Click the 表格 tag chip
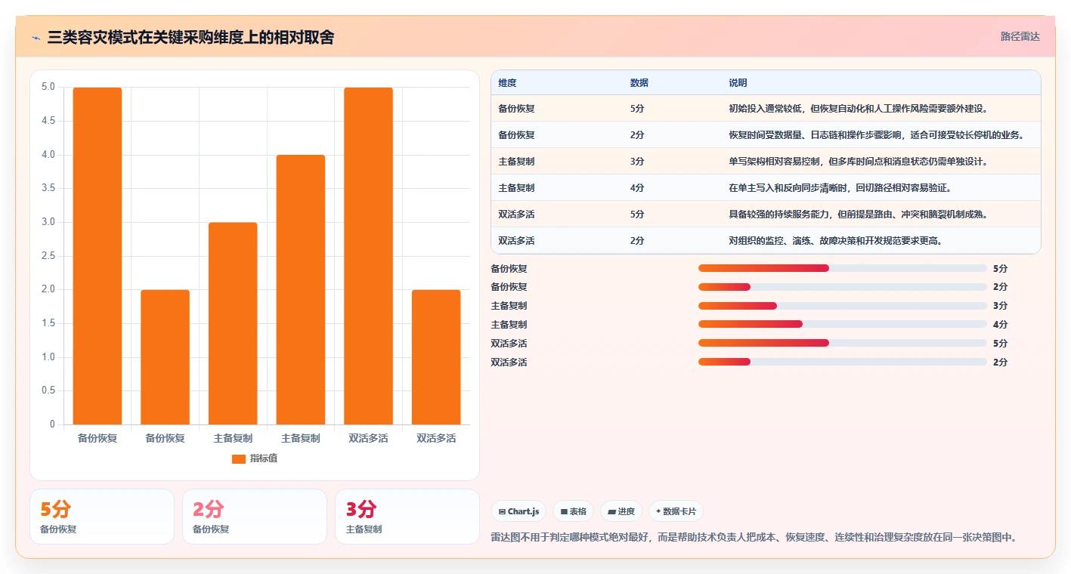Screen dimensions: 1071x574 pyautogui.click(x=574, y=511)
